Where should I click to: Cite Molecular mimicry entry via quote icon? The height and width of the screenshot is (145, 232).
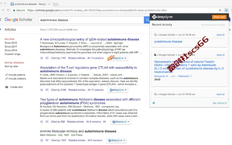click(x=47, y=140)
